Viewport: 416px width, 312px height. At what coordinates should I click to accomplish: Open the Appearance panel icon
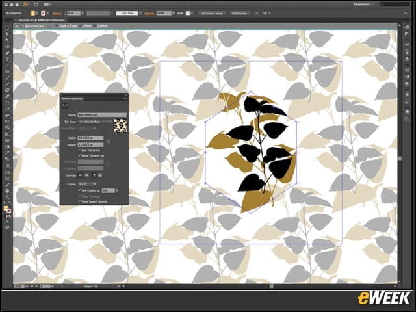coord(408,94)
